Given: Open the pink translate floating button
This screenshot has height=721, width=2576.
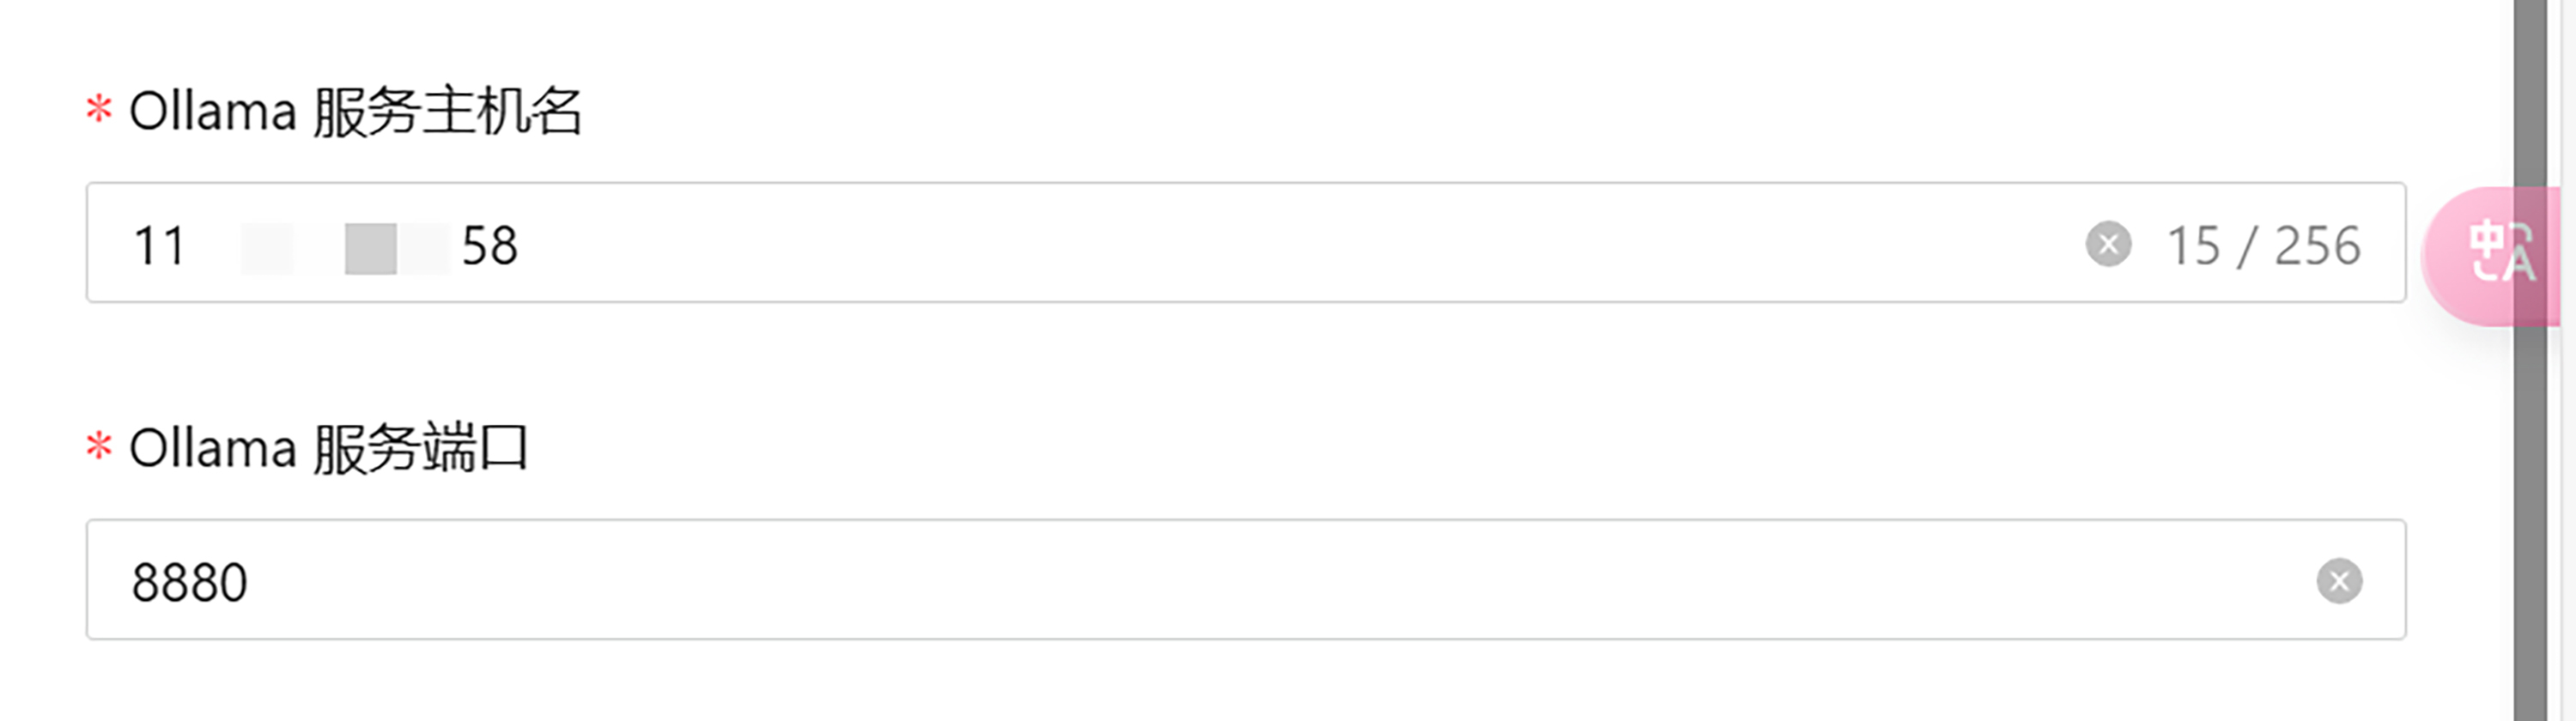Looking at the screenshot, I should 2490,255.
